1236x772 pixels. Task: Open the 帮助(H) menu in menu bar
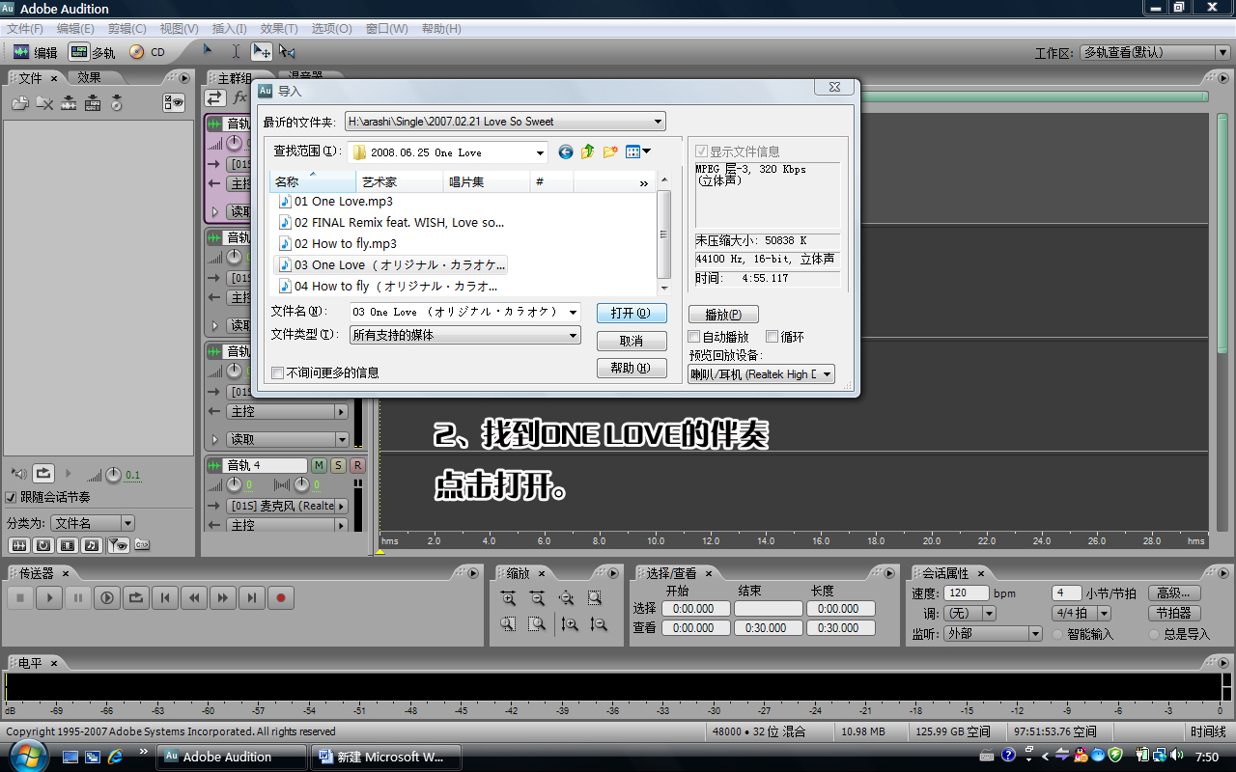(x=441, y=29)
